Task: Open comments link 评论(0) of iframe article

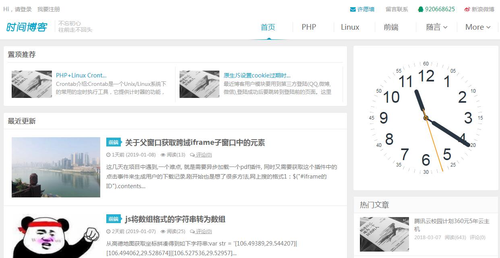Action: click(x=204, y=155)
